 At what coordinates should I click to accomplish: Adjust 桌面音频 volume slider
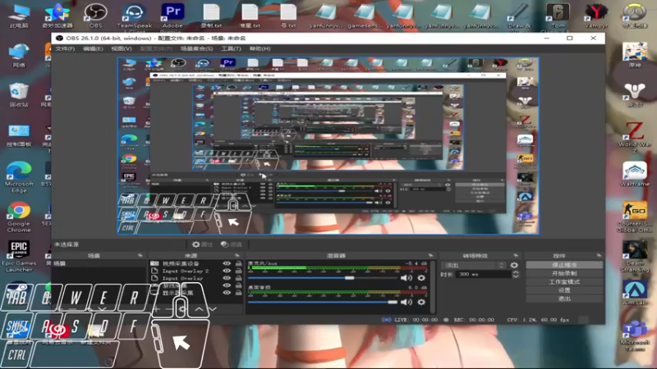323,302
